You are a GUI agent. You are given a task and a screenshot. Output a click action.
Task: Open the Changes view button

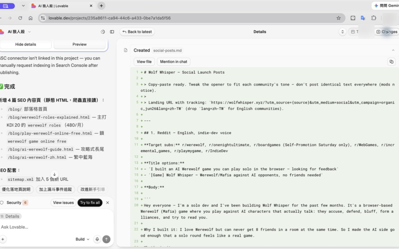pyautogui.click(x=387, y=32)
